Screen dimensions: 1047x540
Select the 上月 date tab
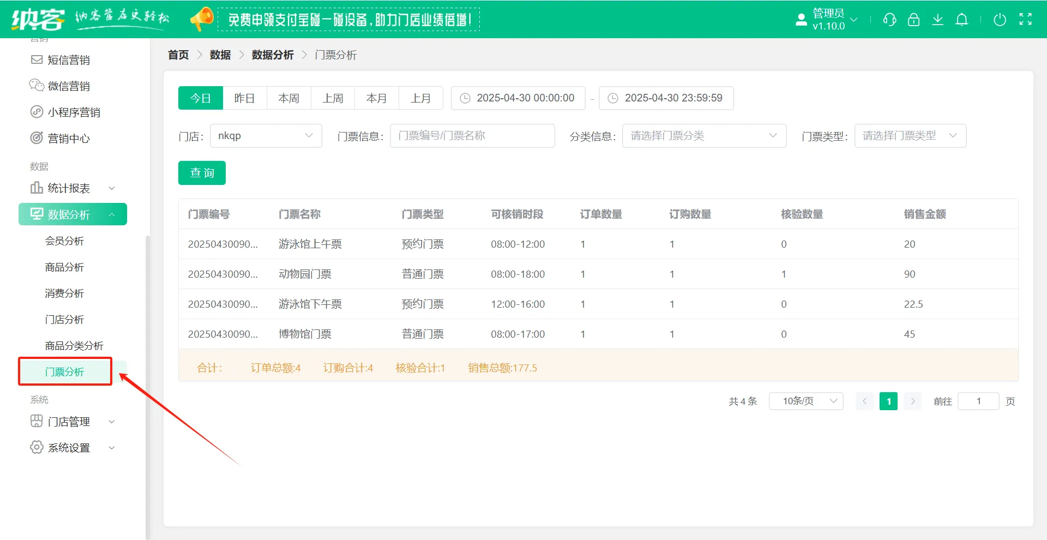click(x=421, y=98)
